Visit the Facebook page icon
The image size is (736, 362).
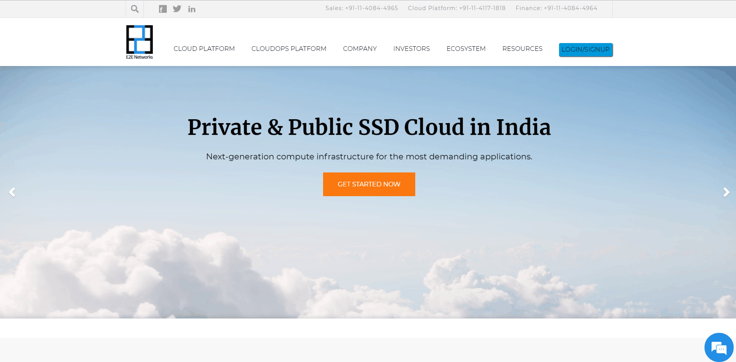point(163,9)
